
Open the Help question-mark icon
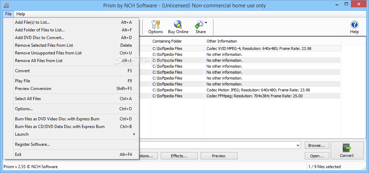pyautogui.click(x=354, y=24)
